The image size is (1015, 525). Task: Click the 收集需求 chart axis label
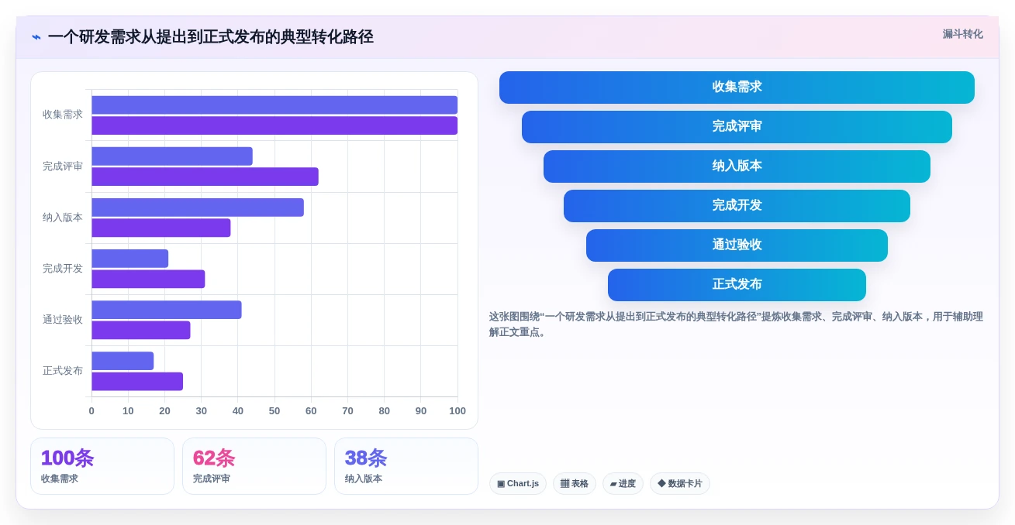click(63, 115)
